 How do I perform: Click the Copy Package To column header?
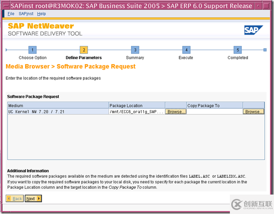tap(215, 106)
